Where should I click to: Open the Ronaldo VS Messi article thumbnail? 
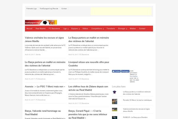(115, 101)
